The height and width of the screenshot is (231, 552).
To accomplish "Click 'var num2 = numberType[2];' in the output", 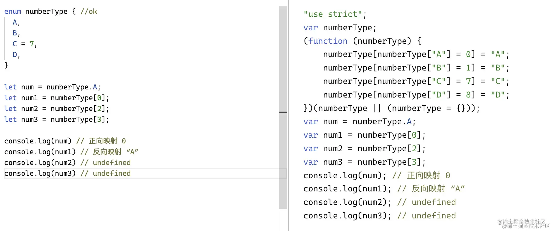I will pyautogui.click(x=364, y=148).
